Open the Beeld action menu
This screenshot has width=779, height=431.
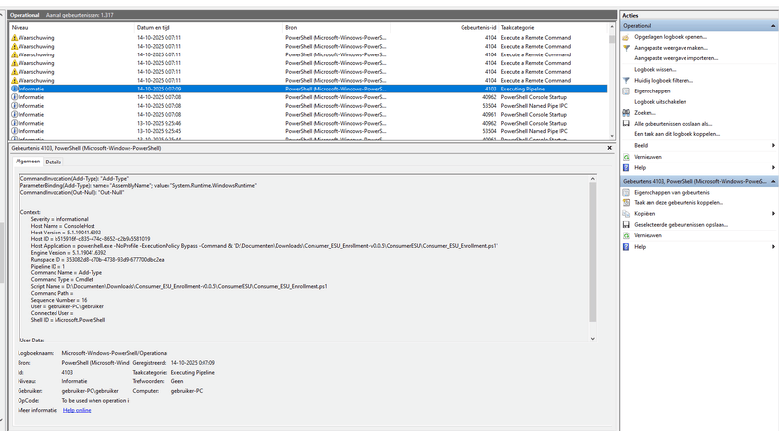(x=641, y=146)
